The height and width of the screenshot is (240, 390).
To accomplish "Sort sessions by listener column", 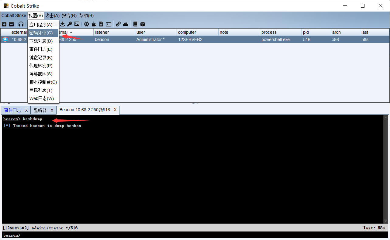I will [x=114, y=32].
